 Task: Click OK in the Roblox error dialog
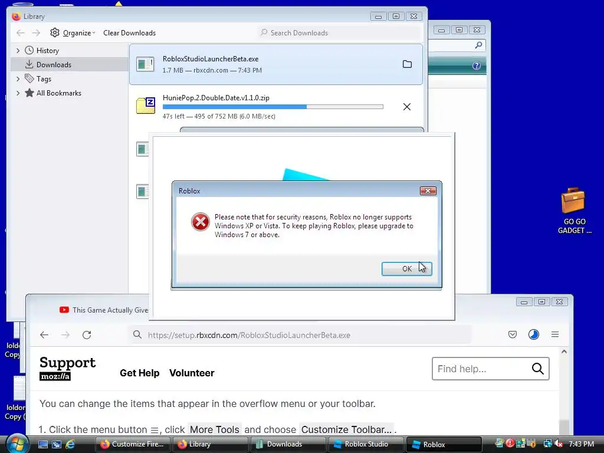point(406,269)
